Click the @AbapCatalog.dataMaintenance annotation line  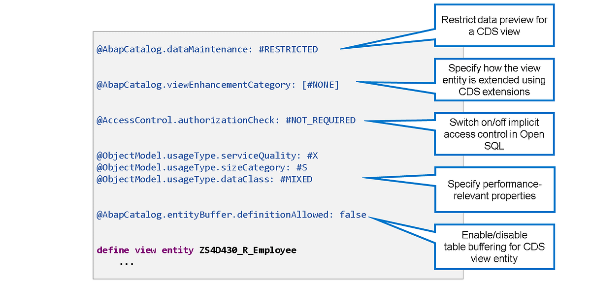coord(207,49)
